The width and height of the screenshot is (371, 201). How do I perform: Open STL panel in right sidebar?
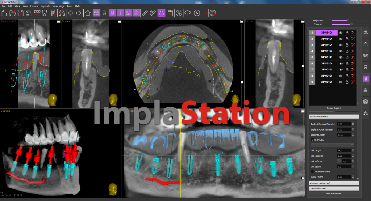point(365,33)
